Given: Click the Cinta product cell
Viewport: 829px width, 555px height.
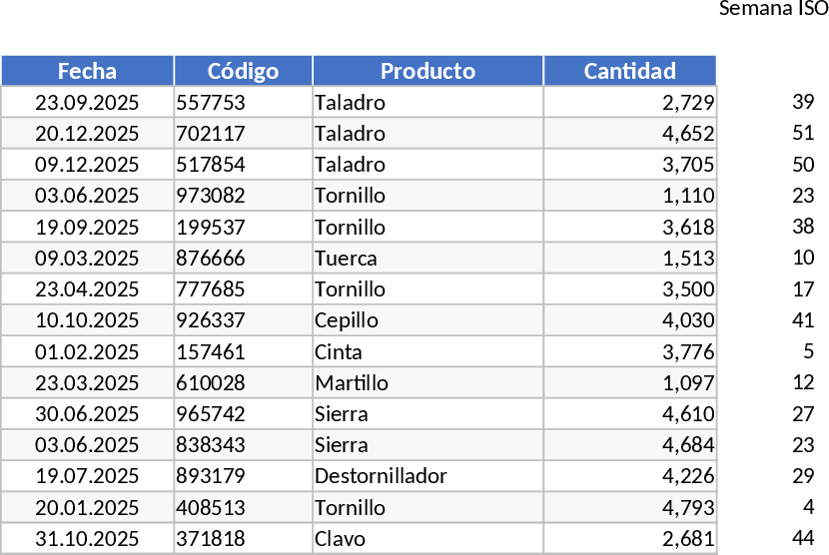Looking at the screenshot, I should click(x=427, y=352).
